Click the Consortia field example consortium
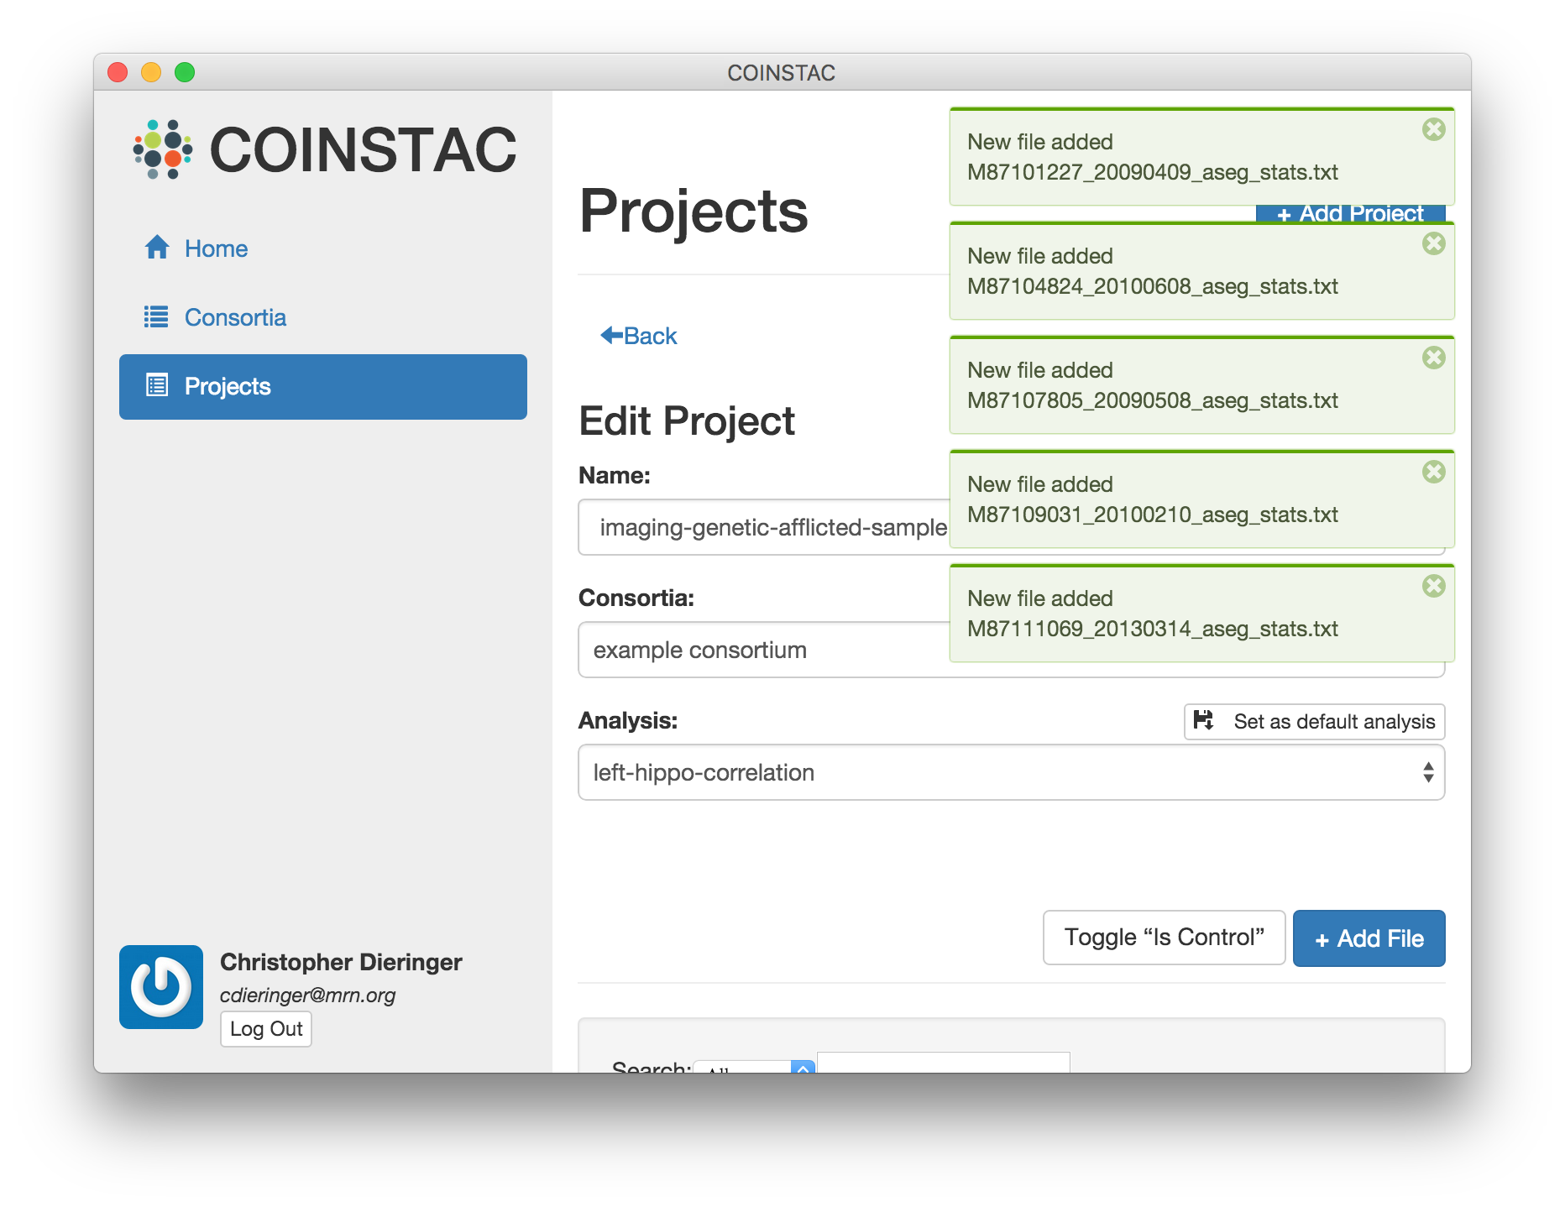The image size is (1565, 1207). tap(762, 650)
